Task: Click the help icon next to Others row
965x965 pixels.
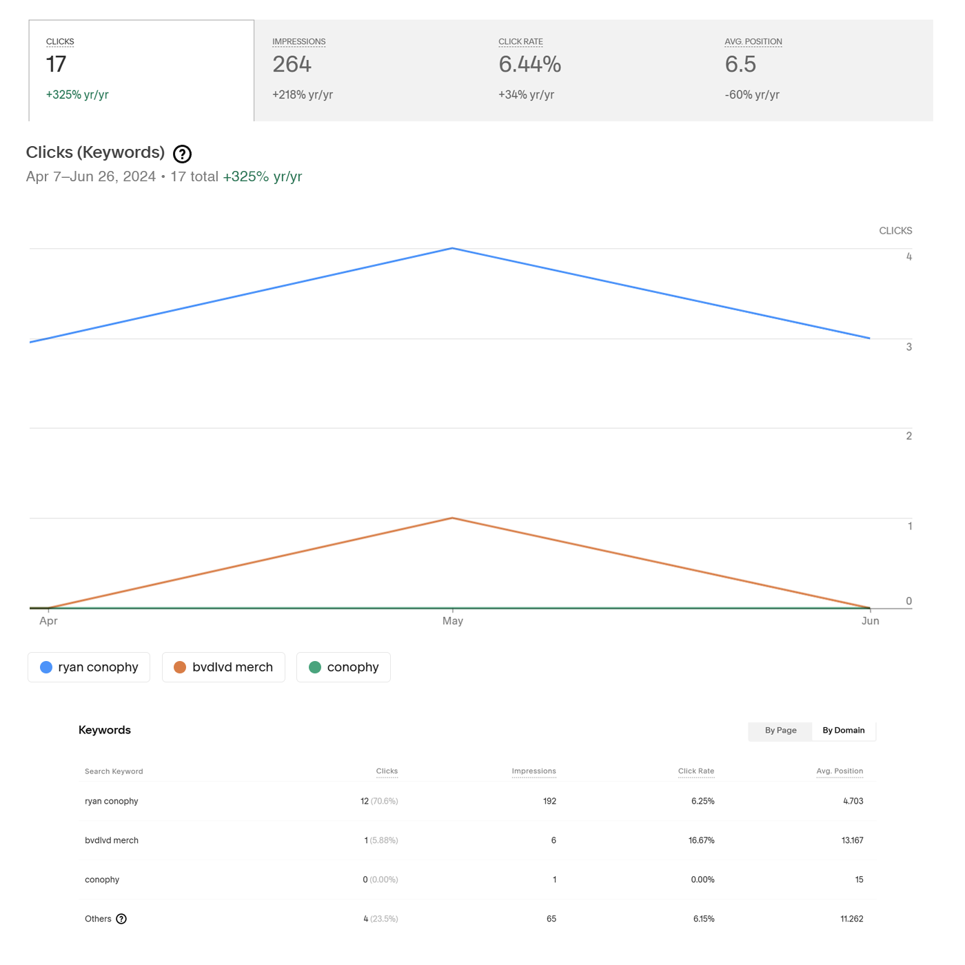Action: (122, 919)
